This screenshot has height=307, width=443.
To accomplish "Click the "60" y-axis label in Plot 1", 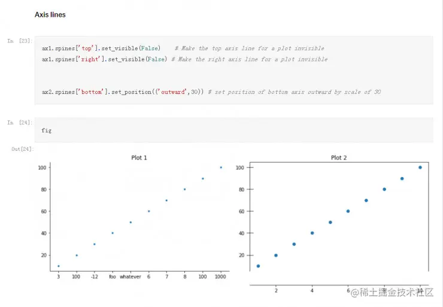I will point(44,211).
